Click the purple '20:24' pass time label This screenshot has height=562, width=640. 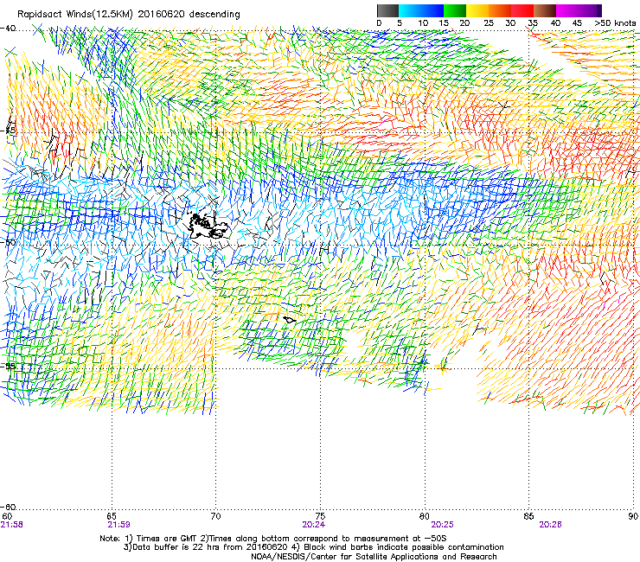(313, 525)
